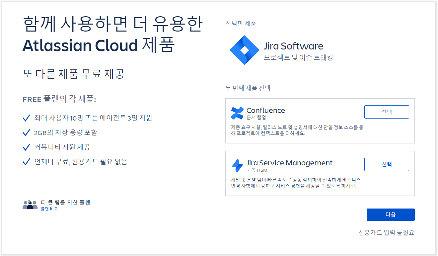This screenshot has height=256, width=438.
Task: Click the Confluence product title
Action: pos(265,110)
